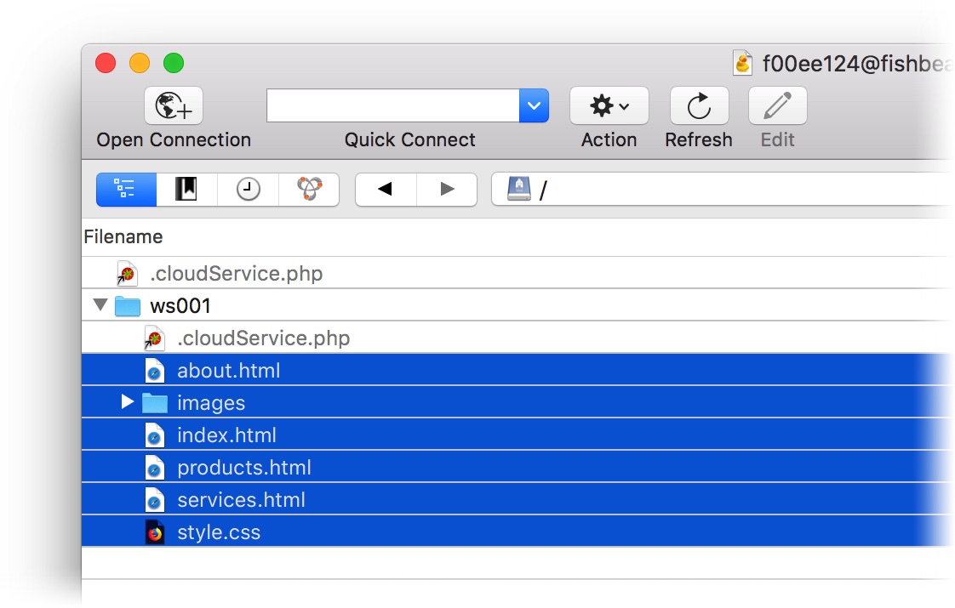
Task: Click the Cyberduck icon in title bar
Action: [x=742, y=63]
